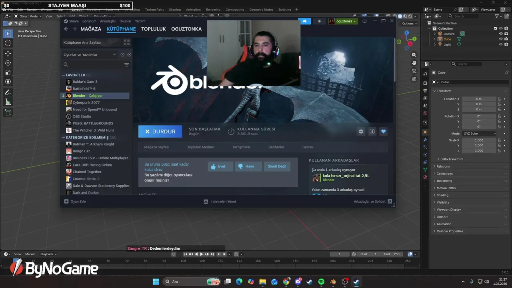Image resolution: width=512 pixels, height=288 pixels.
Task: Open the TOPLULUK tab in Steam
Action: click(153, 29)
